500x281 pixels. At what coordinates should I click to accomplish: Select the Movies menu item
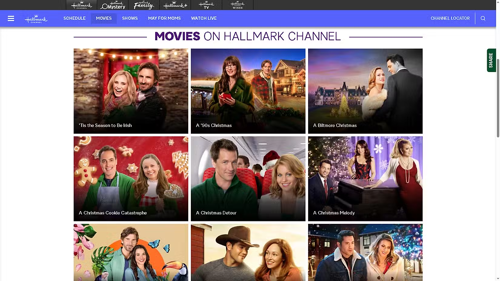point(104,18)
